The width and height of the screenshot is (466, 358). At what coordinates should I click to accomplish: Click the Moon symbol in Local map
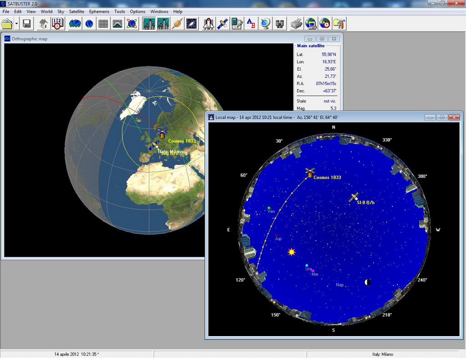(368, 282)
